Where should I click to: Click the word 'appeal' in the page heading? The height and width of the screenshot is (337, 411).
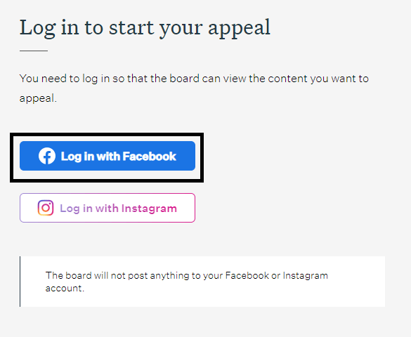[239, 29]
